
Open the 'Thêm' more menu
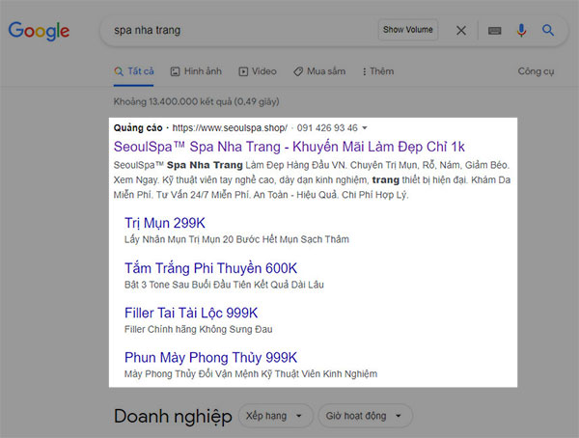click(x=378, y=71)
